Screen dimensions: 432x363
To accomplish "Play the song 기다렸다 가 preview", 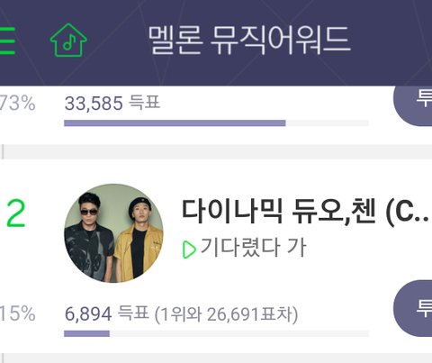I will [x=189, y=250].
